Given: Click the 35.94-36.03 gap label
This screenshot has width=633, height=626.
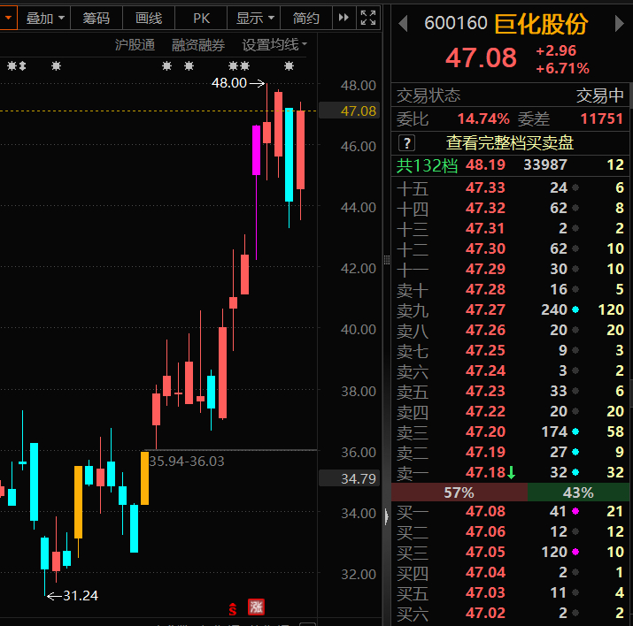Looking at the screenshot, I should (187, 462).
